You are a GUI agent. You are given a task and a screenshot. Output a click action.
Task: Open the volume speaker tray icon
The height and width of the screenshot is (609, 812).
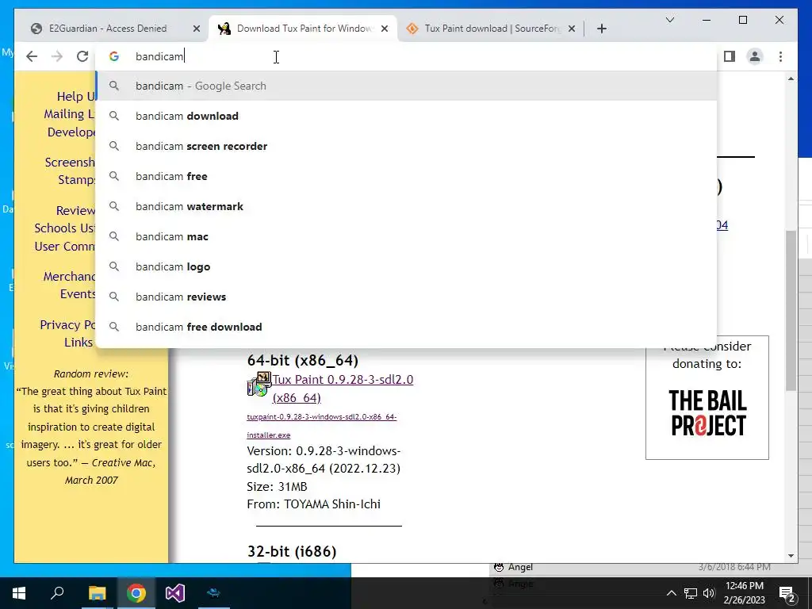(x=709, y=593)
